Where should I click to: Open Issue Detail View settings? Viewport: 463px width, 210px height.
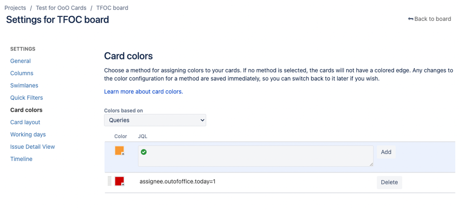click(x=32, y=147)
